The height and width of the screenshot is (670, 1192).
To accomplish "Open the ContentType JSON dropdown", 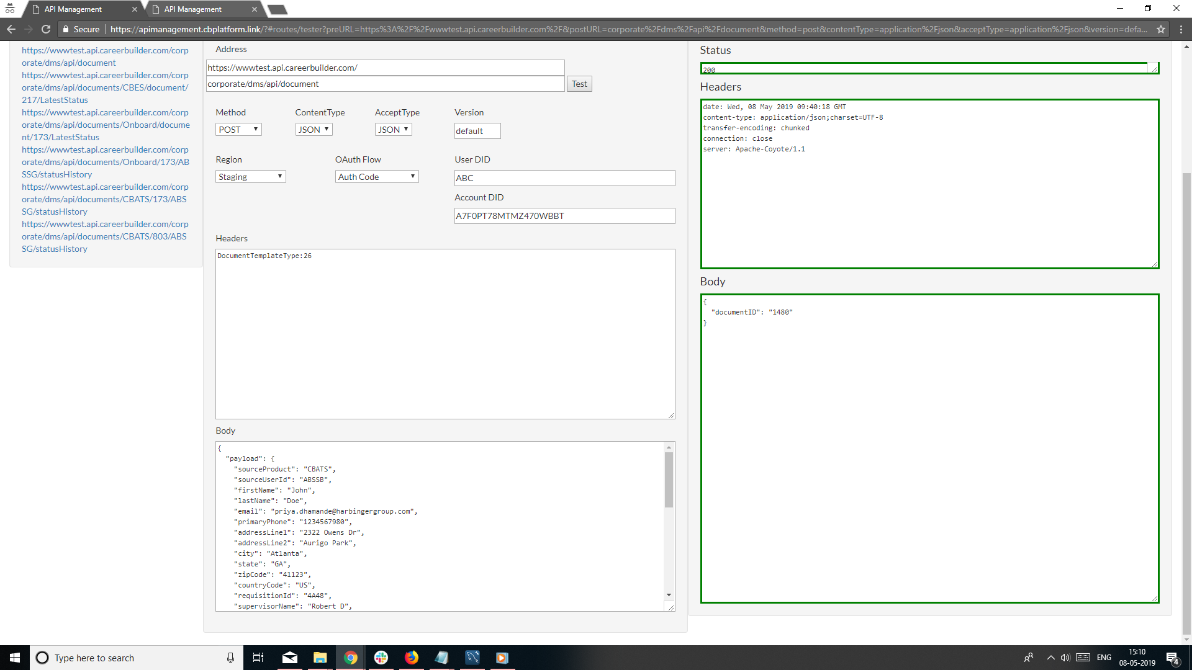I will (x=314, y=129).
